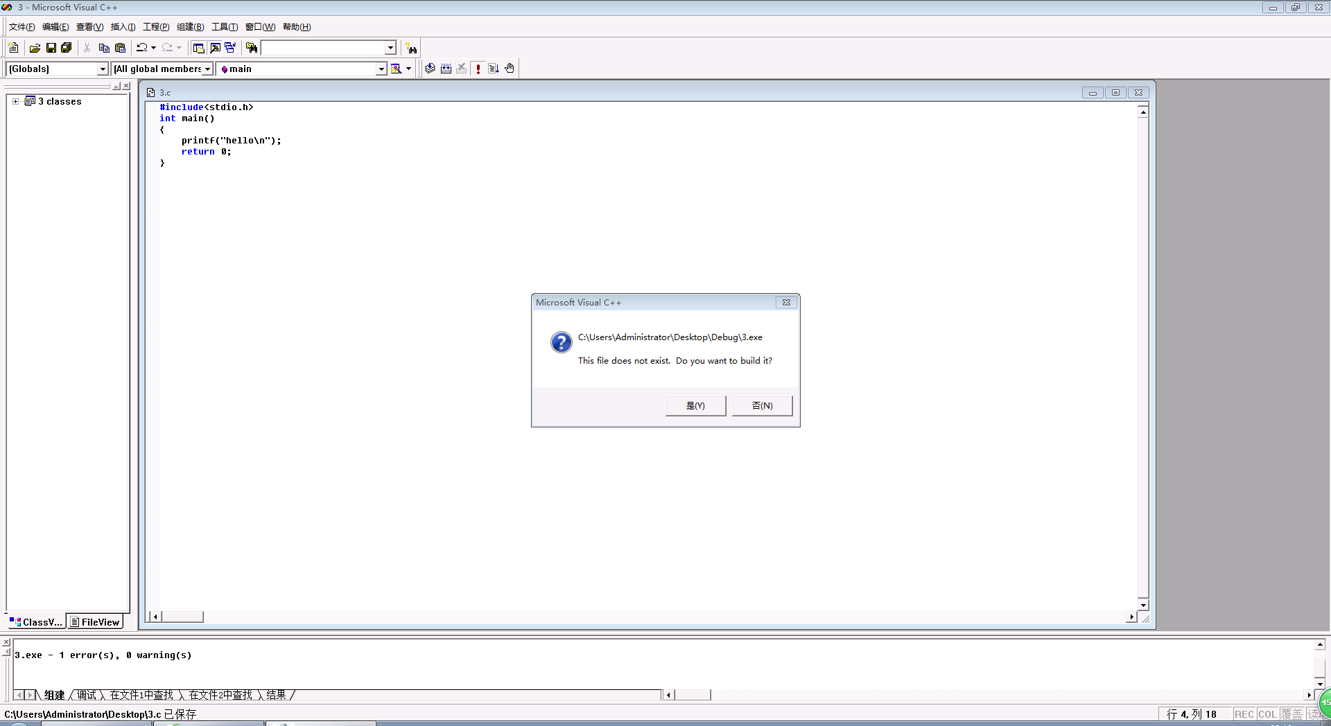The height and width of the screenshot is (726, 1331).
Task: Open the undo history dropdown arrow
Action: pyautogui.click(x=153, y=48)
